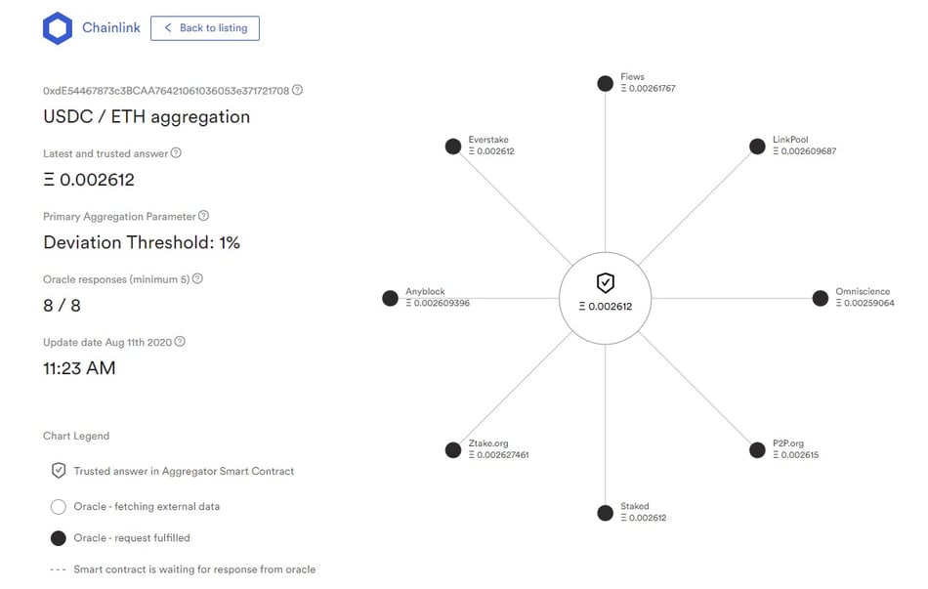The width and height of the screenshot is (928, 589).
Task: Open the tooltip for Latest and trusted answer
Action: (x=177, y=152)
